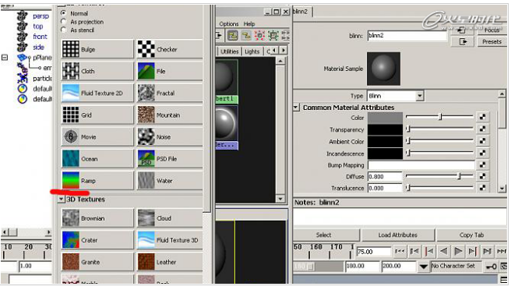The height and width of the screenshot is (297, 518).
Task: Click the Diffuse value field
Action: 385,176
